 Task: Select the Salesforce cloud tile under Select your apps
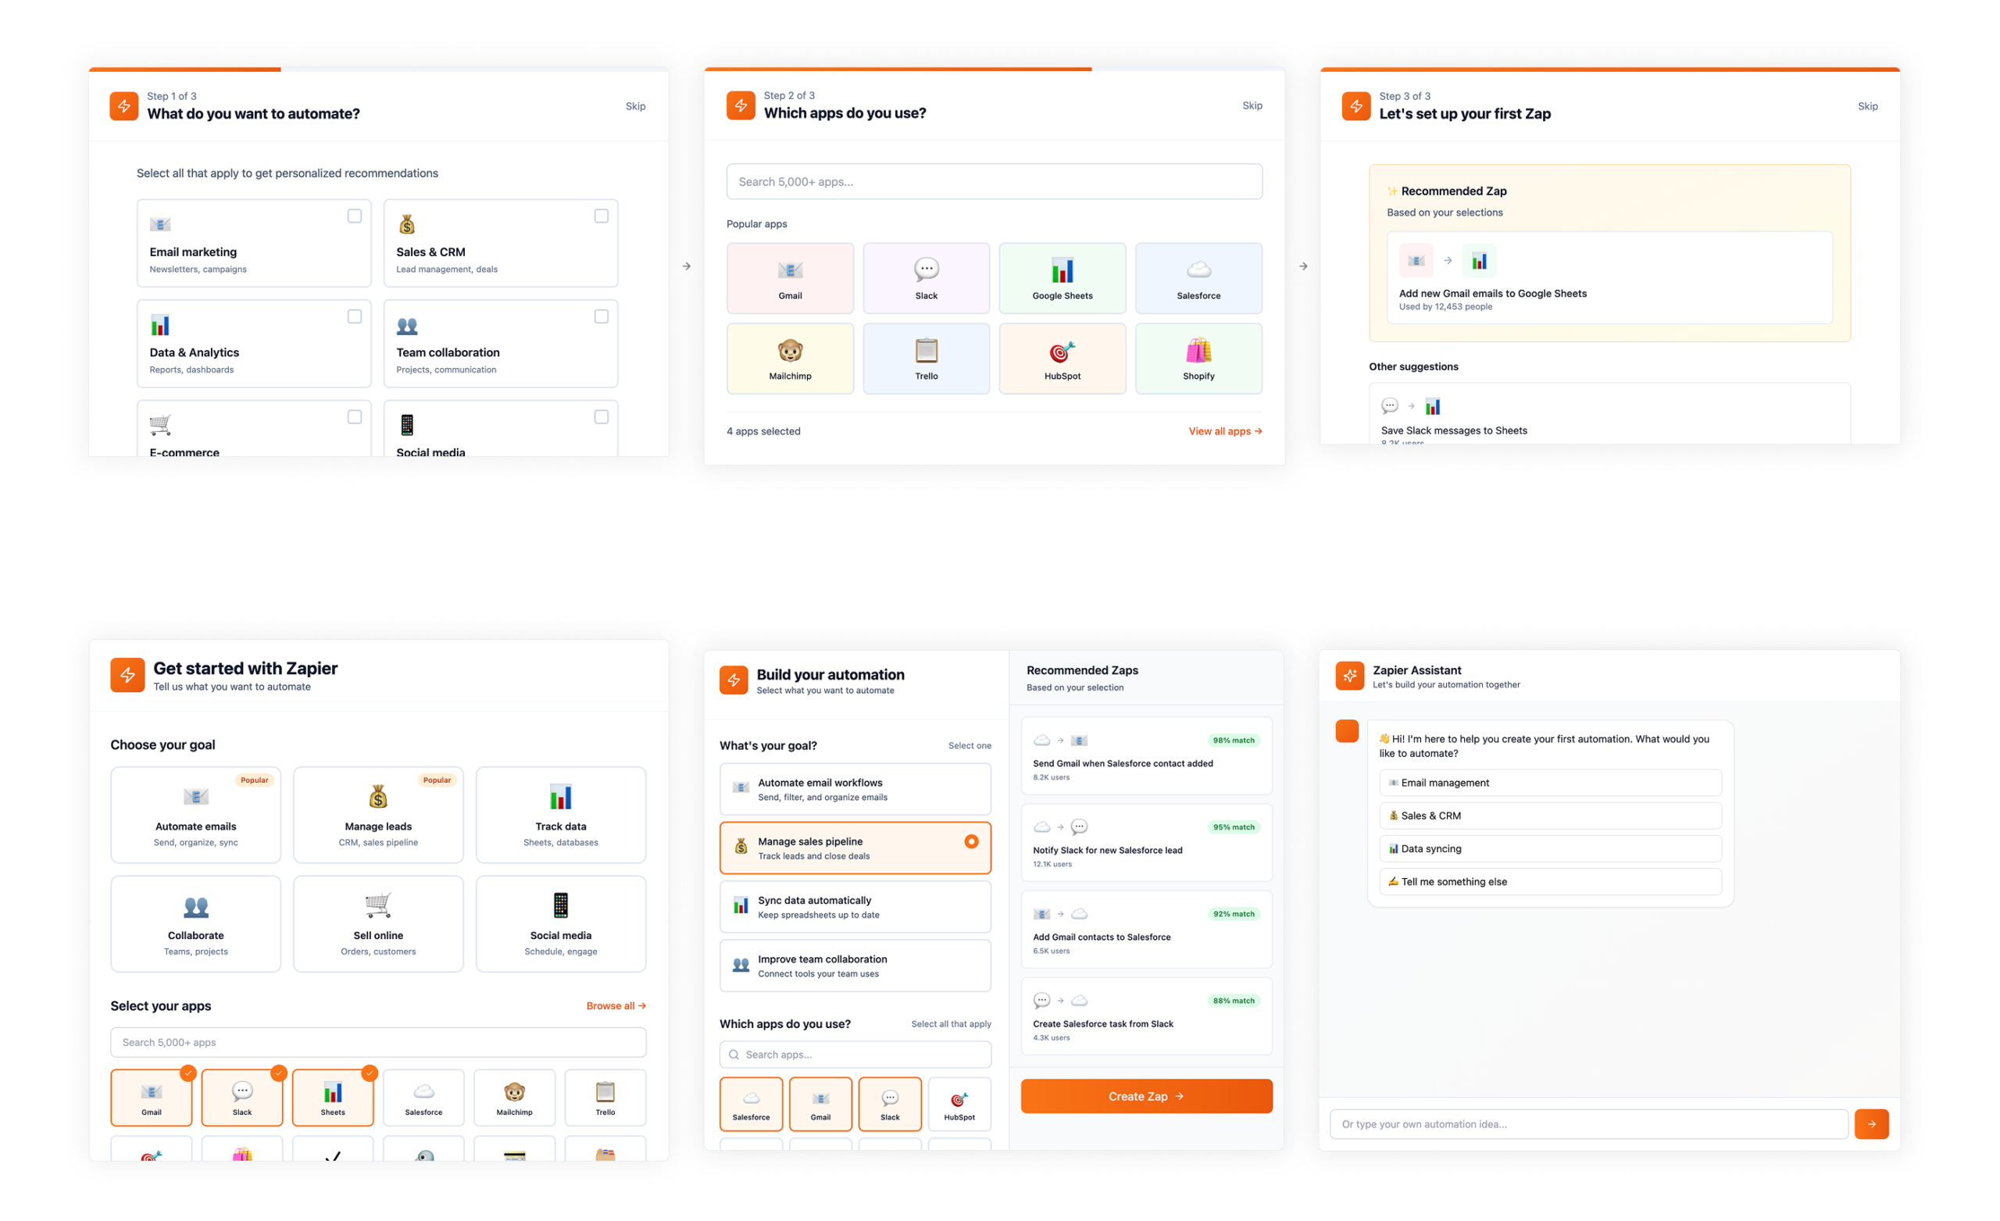[423, 1097]
